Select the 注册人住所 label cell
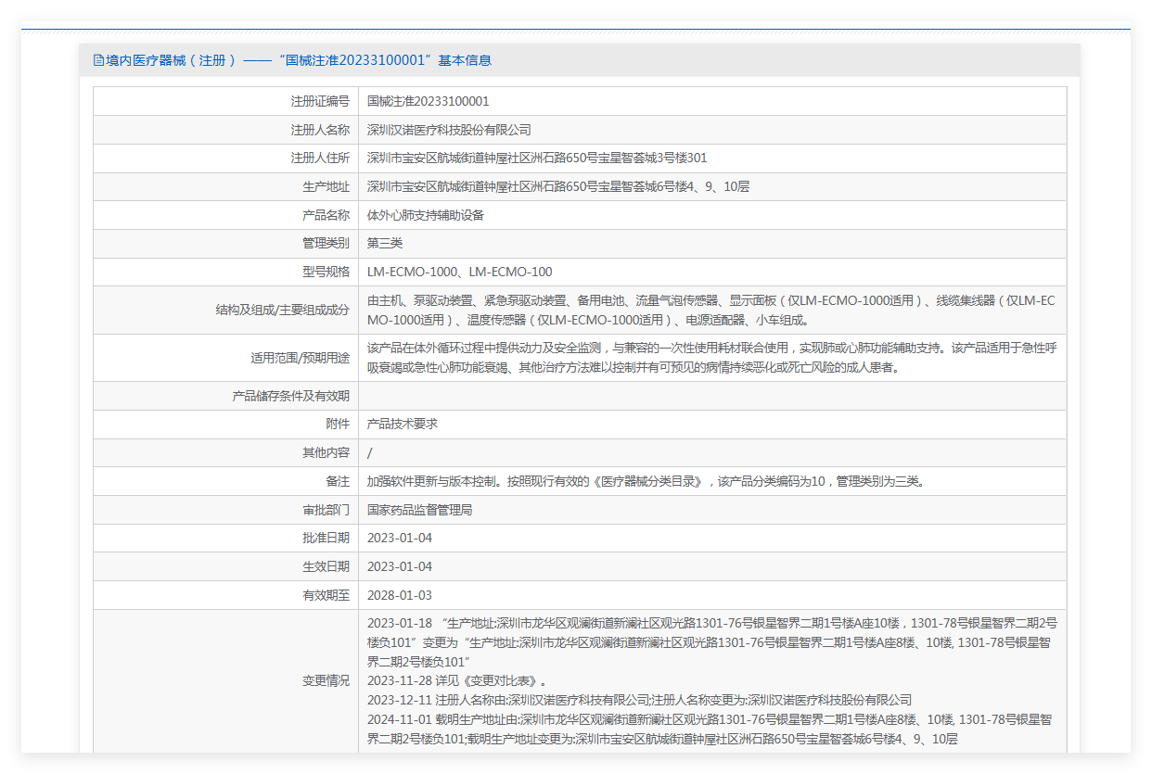 click(x=225, y=159)
